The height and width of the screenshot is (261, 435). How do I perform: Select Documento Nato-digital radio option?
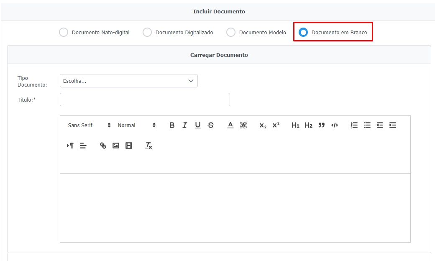pyautogui.click(x=64, y=32)
